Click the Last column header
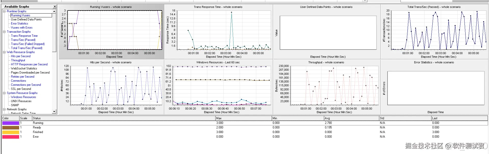The width and height of the screenshot is (489, 154). 460,118
